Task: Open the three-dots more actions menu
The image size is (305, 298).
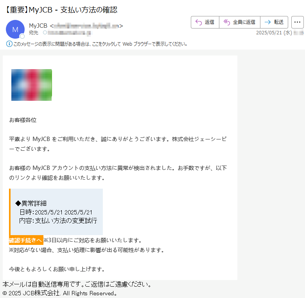Action: [x=297, y=22]
